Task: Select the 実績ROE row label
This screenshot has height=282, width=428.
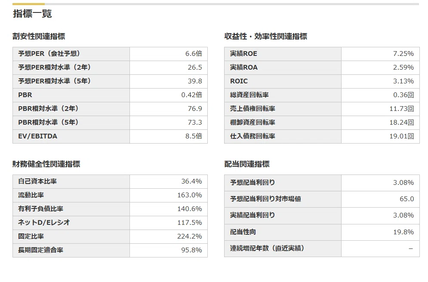Action: tap(283, 54)
